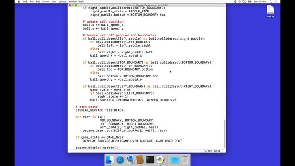The image size is (295, 166).
Task: Close the pong.py editor window
Action: click(x=70, y=5)
